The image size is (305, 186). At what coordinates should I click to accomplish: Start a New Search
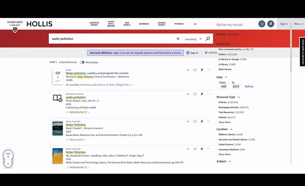[127, 24]
